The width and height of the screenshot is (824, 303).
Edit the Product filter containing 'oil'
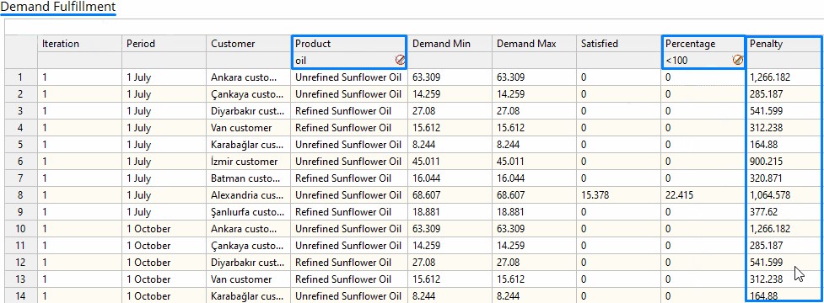coord(343,61)
